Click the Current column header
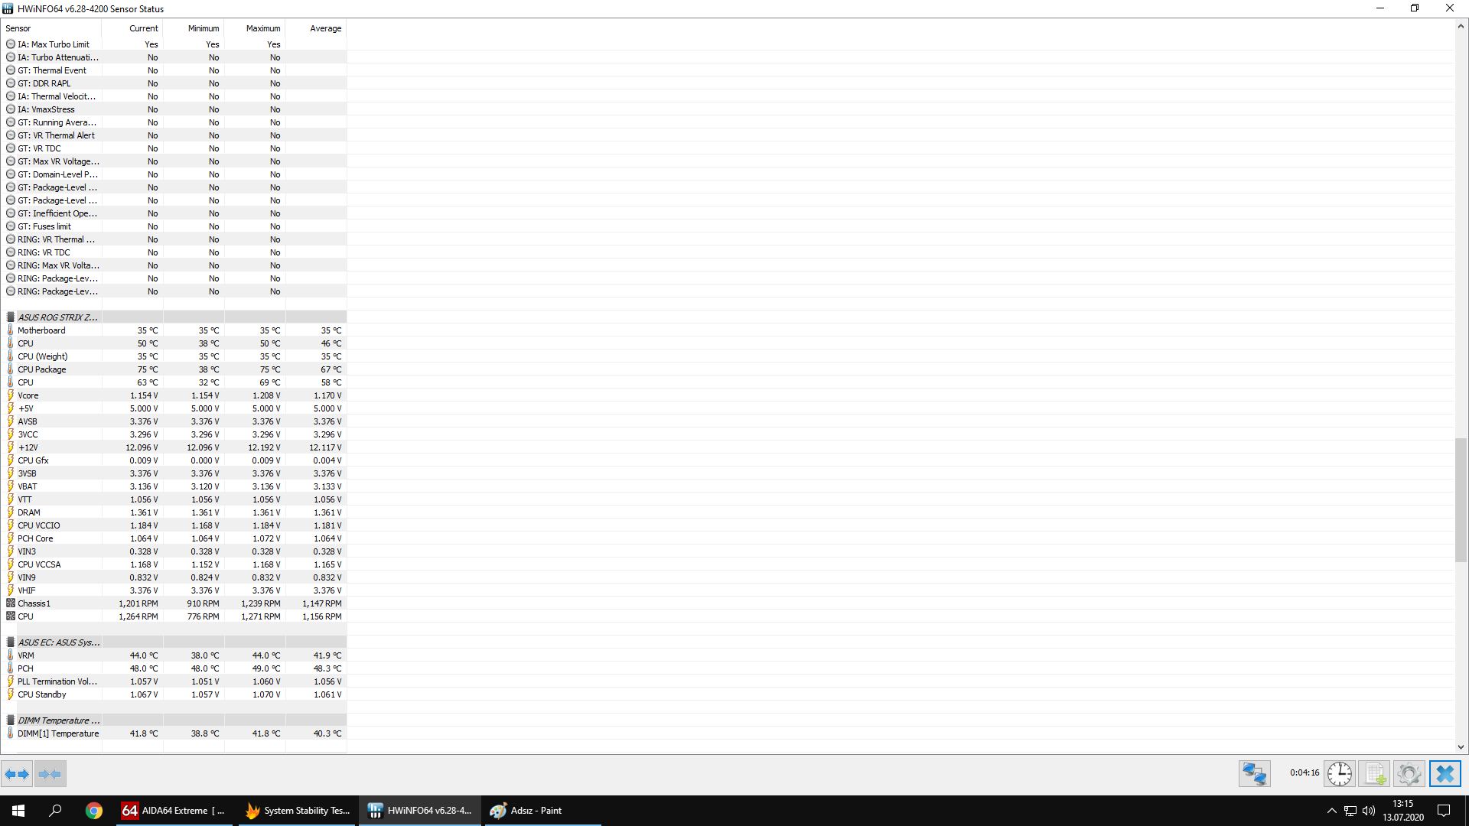 click(132, 28)
